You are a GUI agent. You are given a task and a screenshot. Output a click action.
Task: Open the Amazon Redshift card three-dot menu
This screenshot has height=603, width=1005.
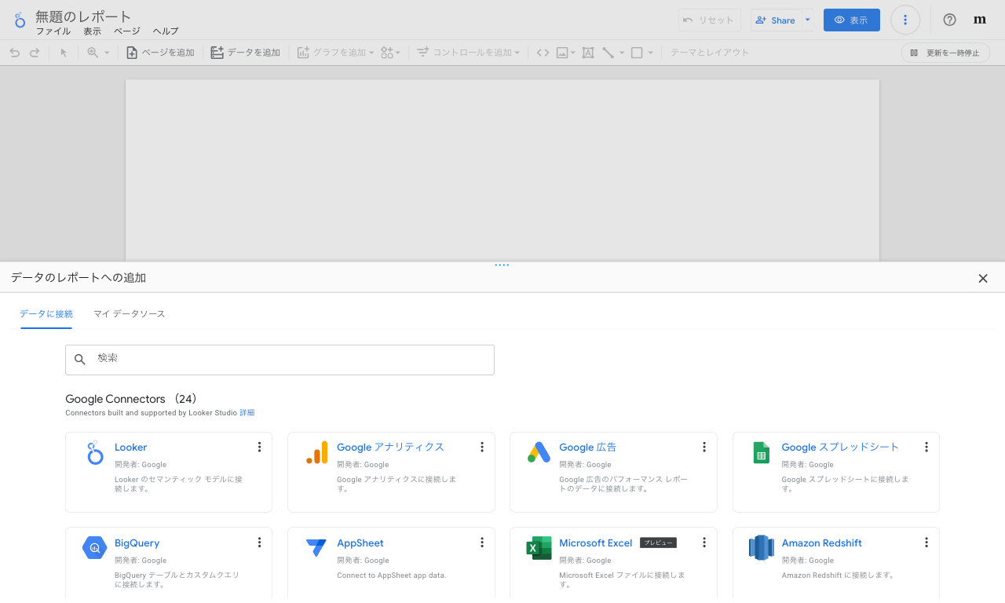pyautogui.click(x=926, y=543)
